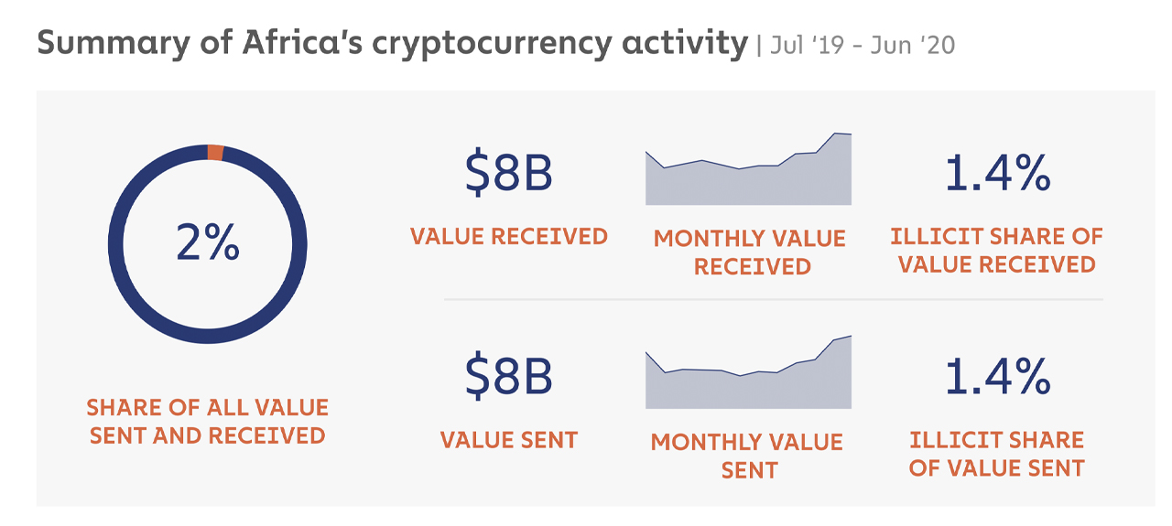Select the Monthly Value Received area chart

pos(748,183)
